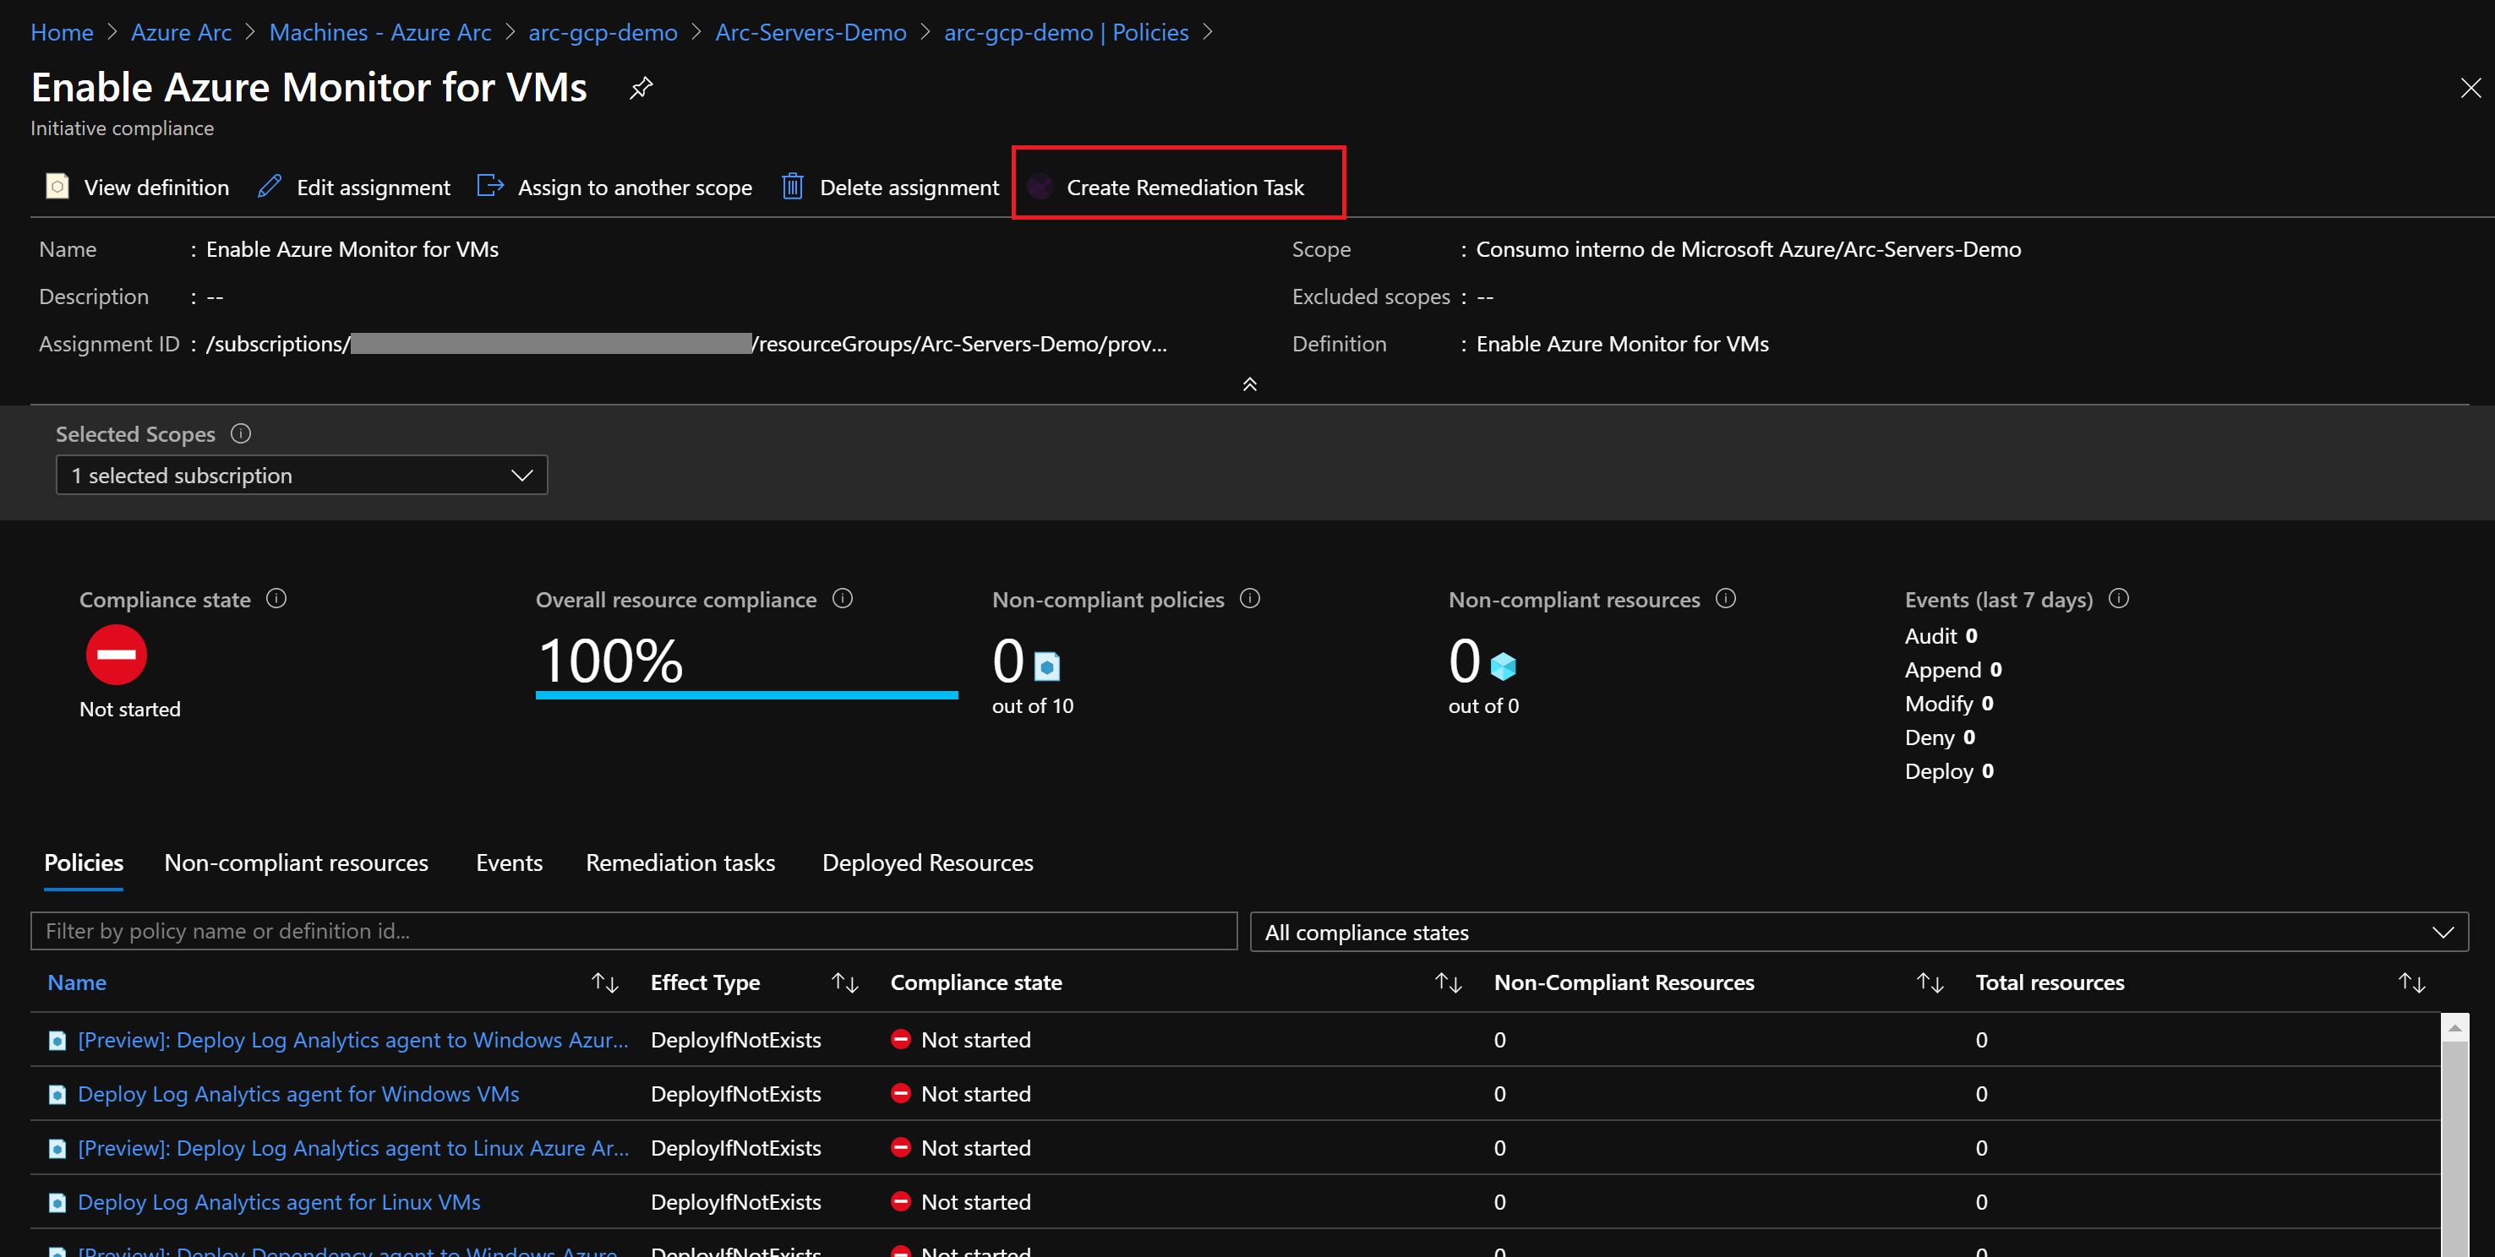
Task: Open Preview Deploy Log Analytics agent to Windows Azure Arc policy
Action: 352,1040
